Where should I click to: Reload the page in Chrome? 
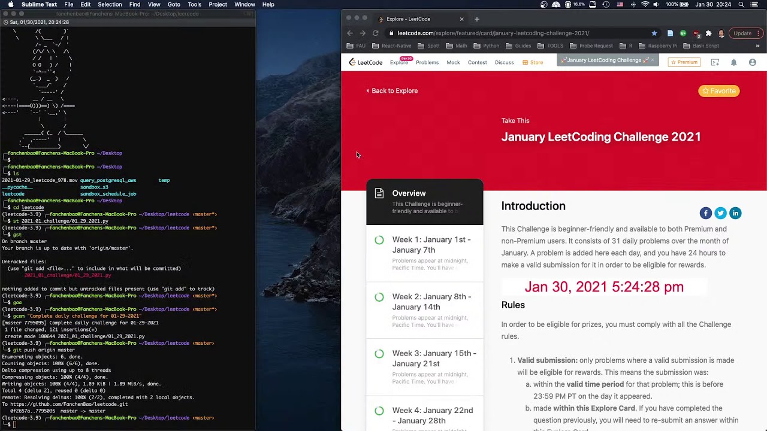coord(375,34)
